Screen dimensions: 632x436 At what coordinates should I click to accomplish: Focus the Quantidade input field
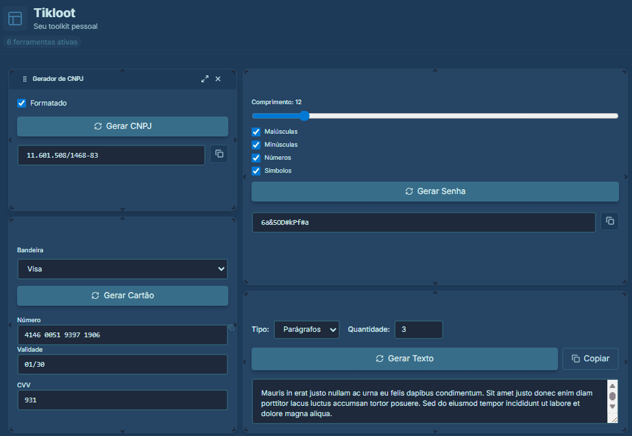pyautogui.click(x=418, y=330)
